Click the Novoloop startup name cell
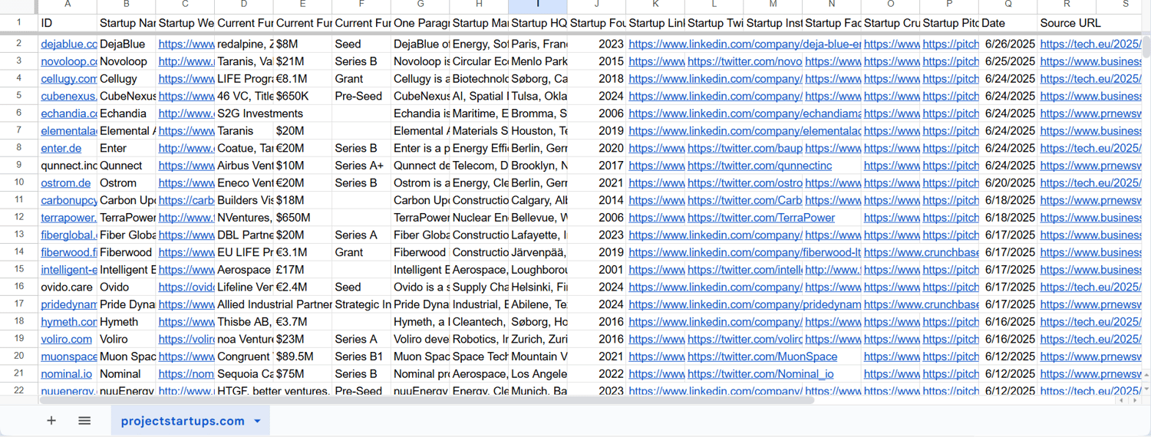The width and height of the screenshot is (1151, 437). [126, 61]
